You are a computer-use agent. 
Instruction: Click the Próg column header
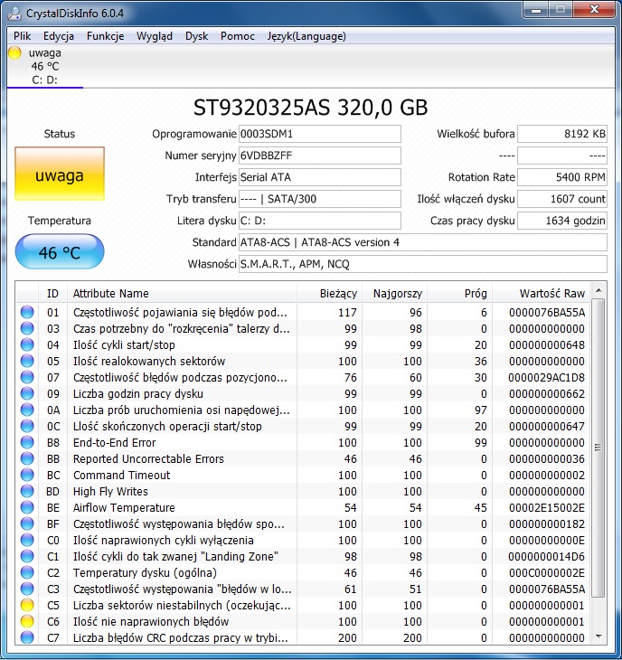click(x=459, y=293)
